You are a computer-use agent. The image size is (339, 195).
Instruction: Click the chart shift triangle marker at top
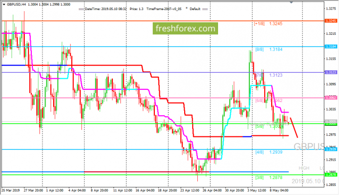(291, 2)
